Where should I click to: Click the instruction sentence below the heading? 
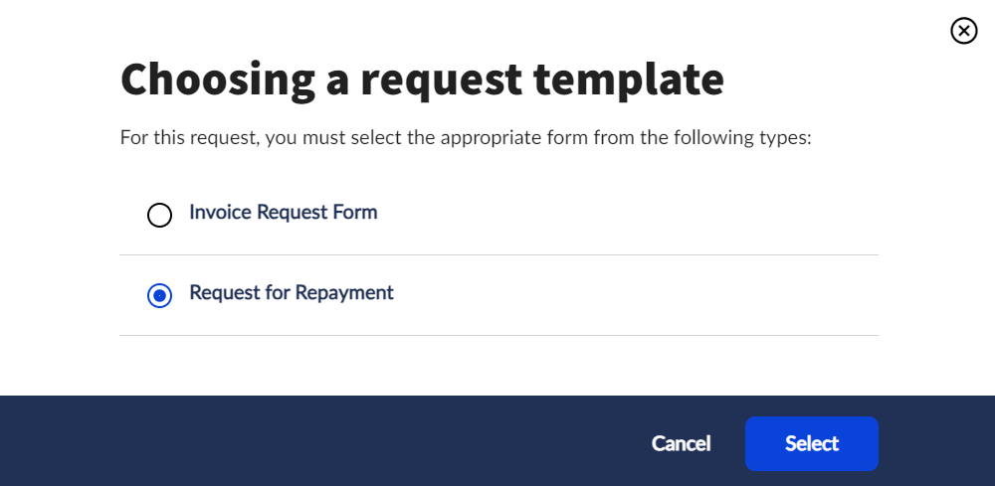tap(466, 137)
